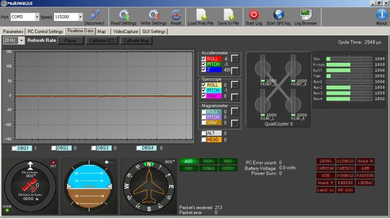Click the Reset toolbar icon
This screenshot has width=390, height=219.
[x=176, y=15]
